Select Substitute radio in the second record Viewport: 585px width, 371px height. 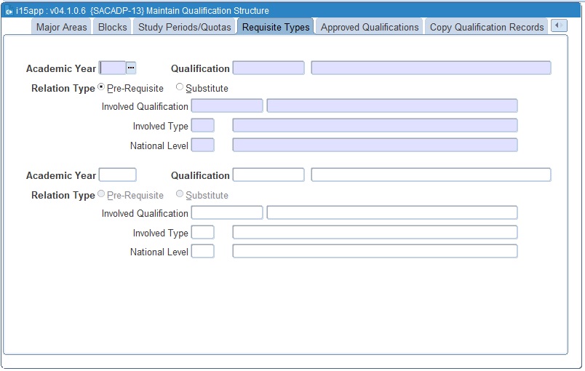coord(180,194)
